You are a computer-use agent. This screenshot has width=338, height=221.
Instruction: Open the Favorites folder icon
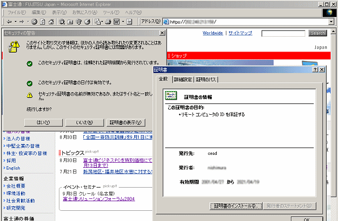[x=70, y=21]
